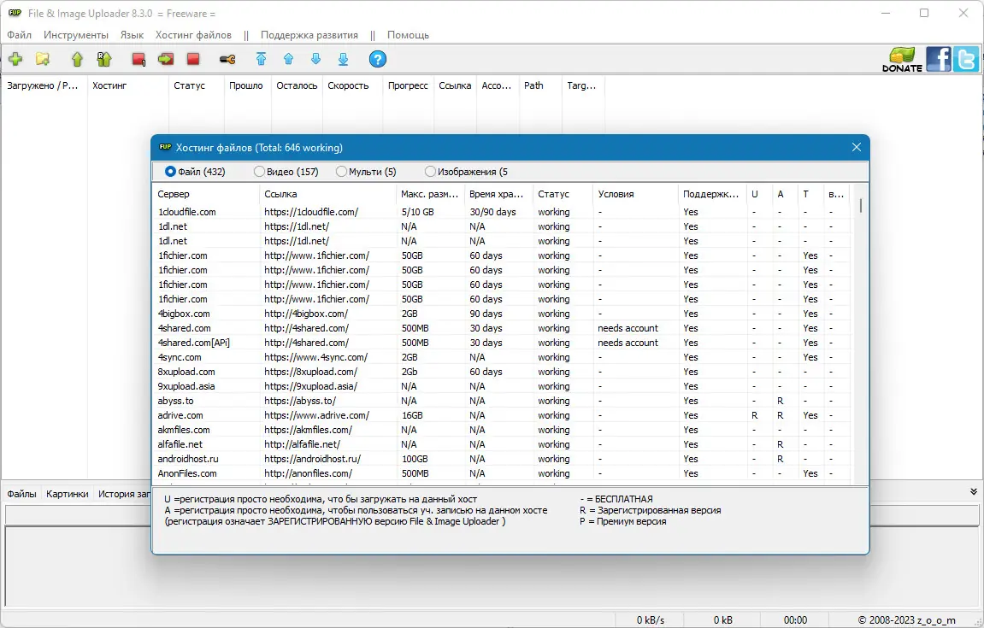Click the add folder icon
Image resolution: width=984 pixels, height=628 pixels.
[42, 59]
